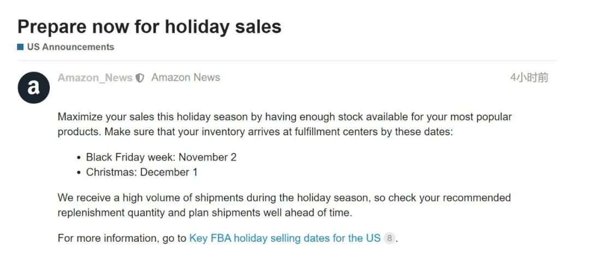This screenshot has width=590, height=262.
Task: Click the bullet dot before Black Friday week
Action: tap(78, 158)
